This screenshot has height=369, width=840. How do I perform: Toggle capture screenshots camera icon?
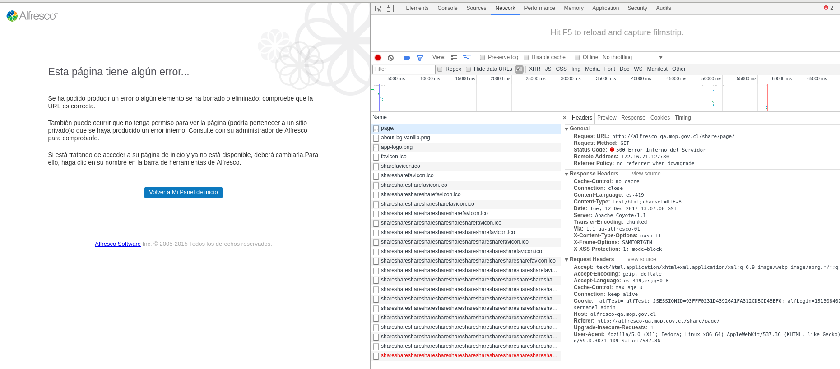[407, 58]
